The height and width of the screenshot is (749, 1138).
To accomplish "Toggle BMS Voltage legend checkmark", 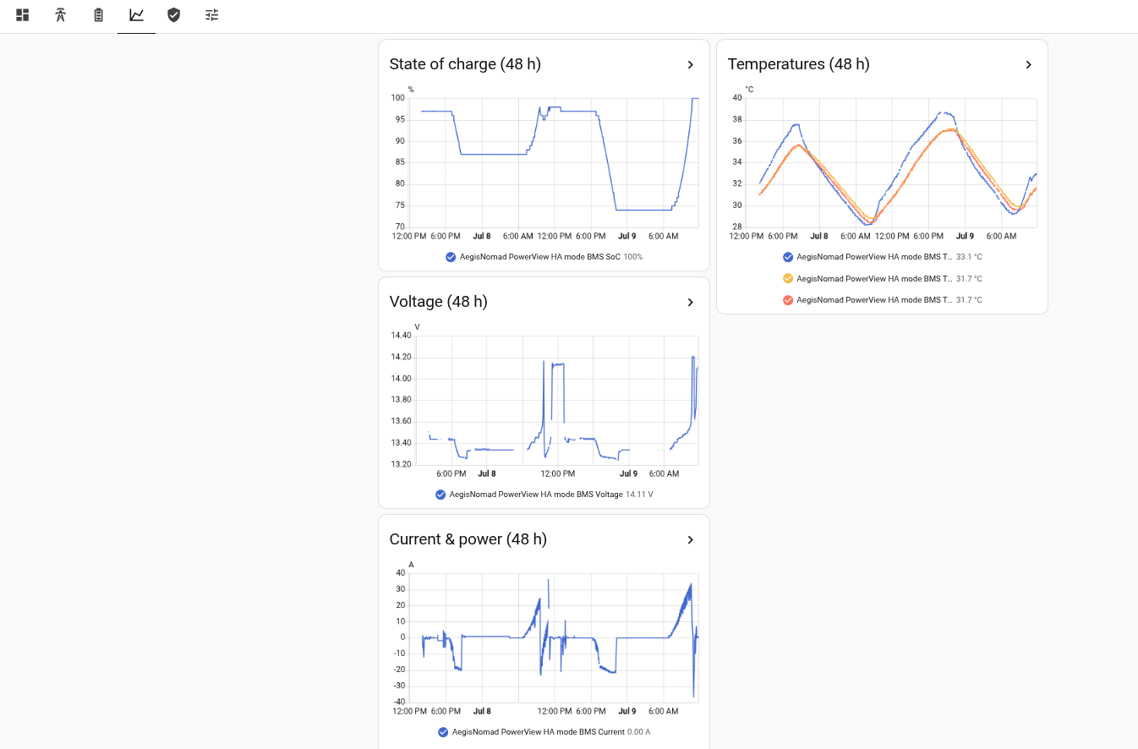I will [x=440, y=495].
